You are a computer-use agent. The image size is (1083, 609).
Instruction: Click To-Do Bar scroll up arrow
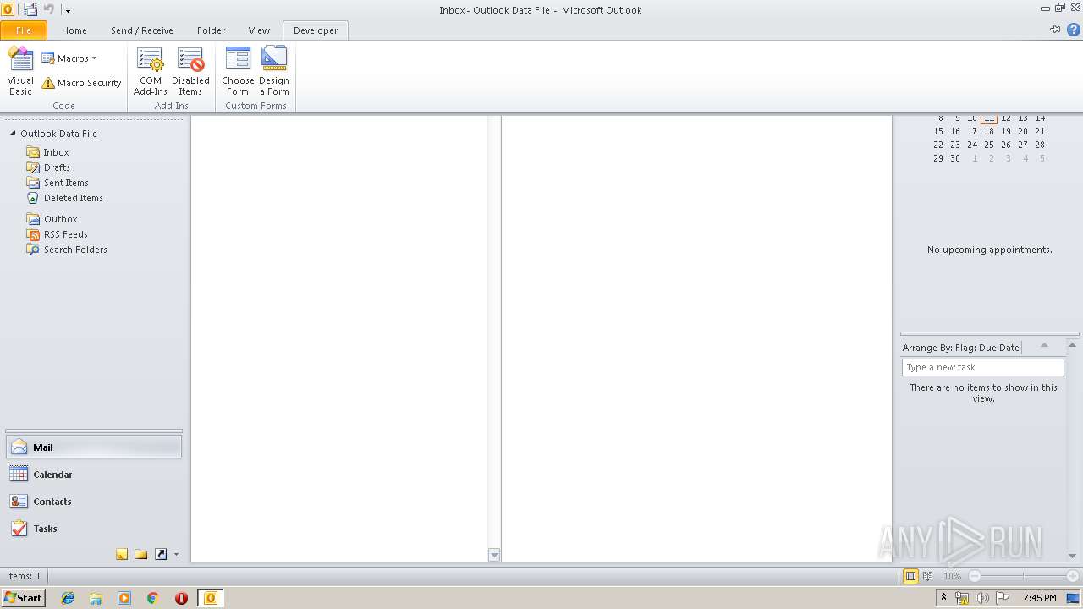1072,345
